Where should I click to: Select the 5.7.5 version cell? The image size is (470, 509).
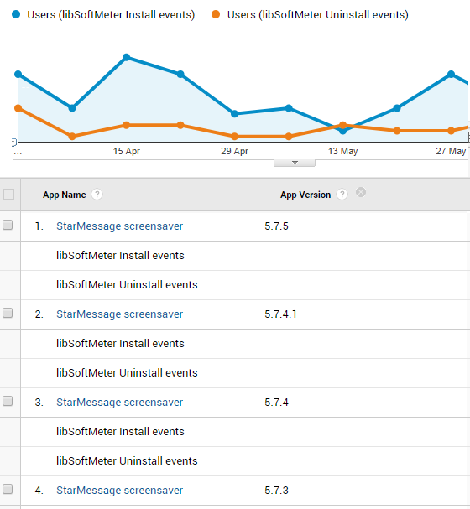(x=363, y=226)
